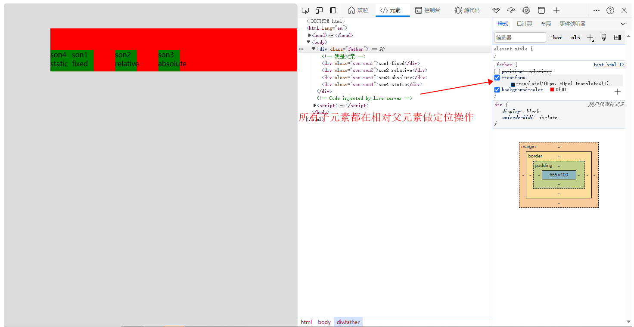Viewport: 634px width, 327px height.
Task: Toggle computed styles sidebar pane icon
Action: pyautogui.click(x=617, y=37)
